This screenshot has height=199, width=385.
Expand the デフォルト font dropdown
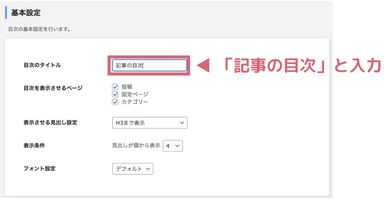tap(133, 169)
